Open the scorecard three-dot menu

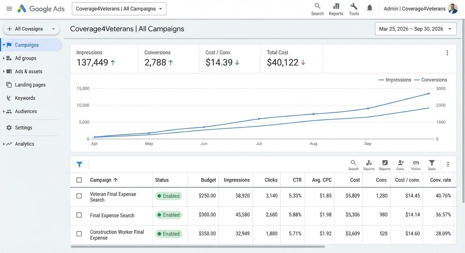[447, 53]
